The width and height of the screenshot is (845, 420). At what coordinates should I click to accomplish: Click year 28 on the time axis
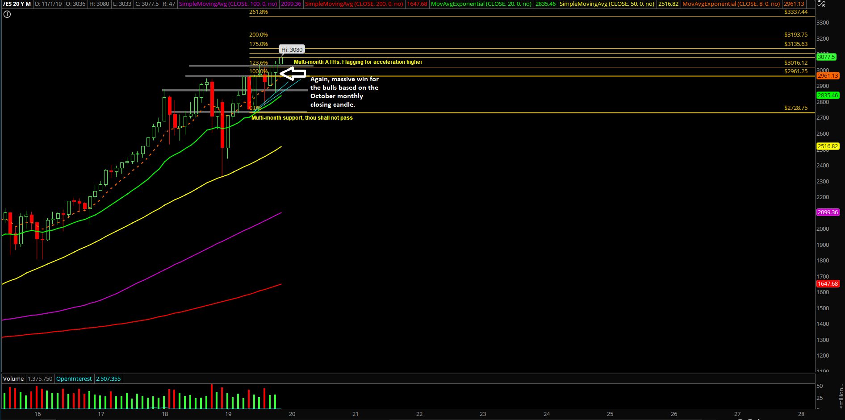tap(801, 414)
